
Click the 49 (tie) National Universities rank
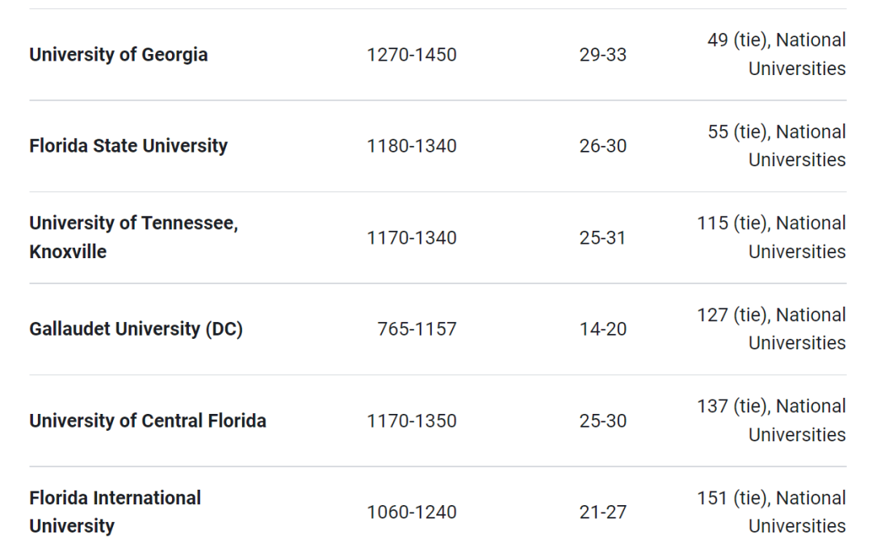pyautogui.click(x=777, y=55)
